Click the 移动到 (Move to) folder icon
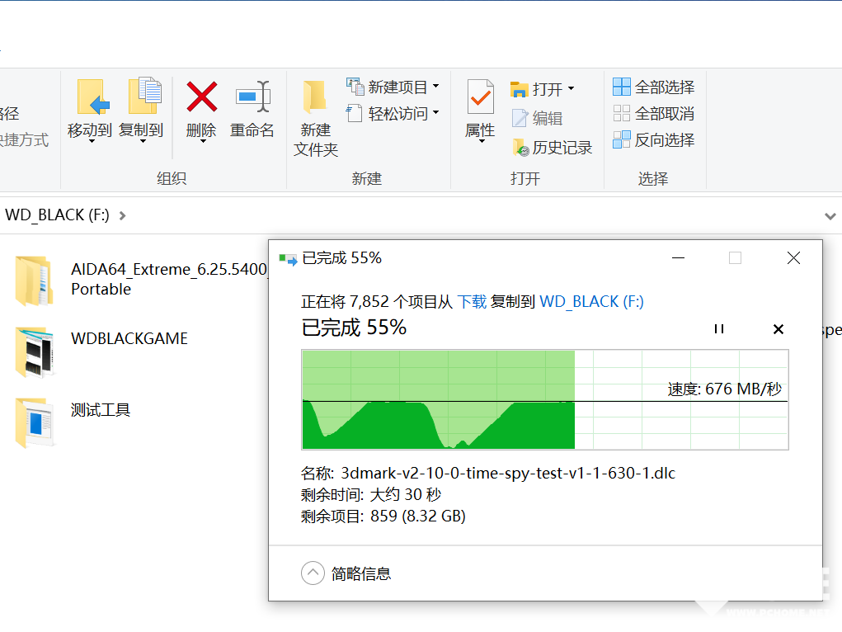Screen dimensions: 842x632 pos(93,97)
